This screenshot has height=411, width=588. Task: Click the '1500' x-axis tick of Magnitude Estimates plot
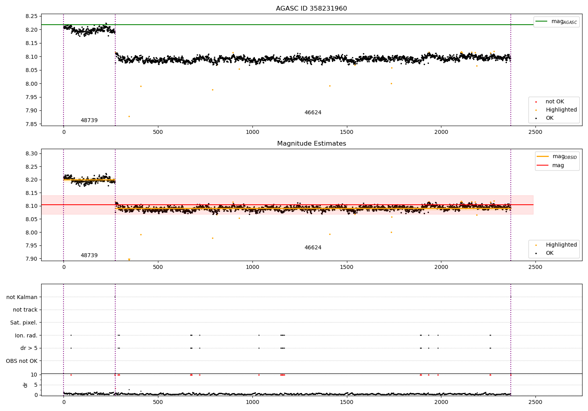(x=347, y=267)
